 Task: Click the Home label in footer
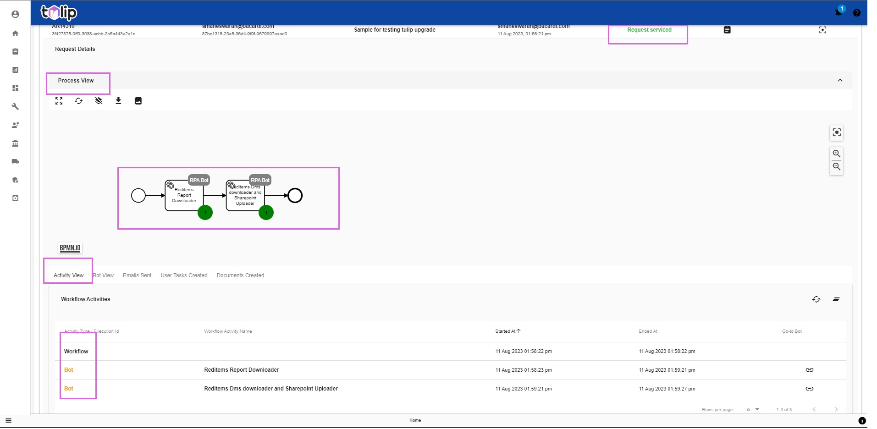(x=415, y=420)
